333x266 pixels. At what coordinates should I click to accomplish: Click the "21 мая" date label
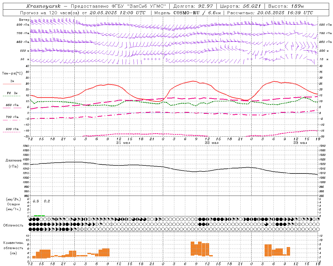click(123, 143)
